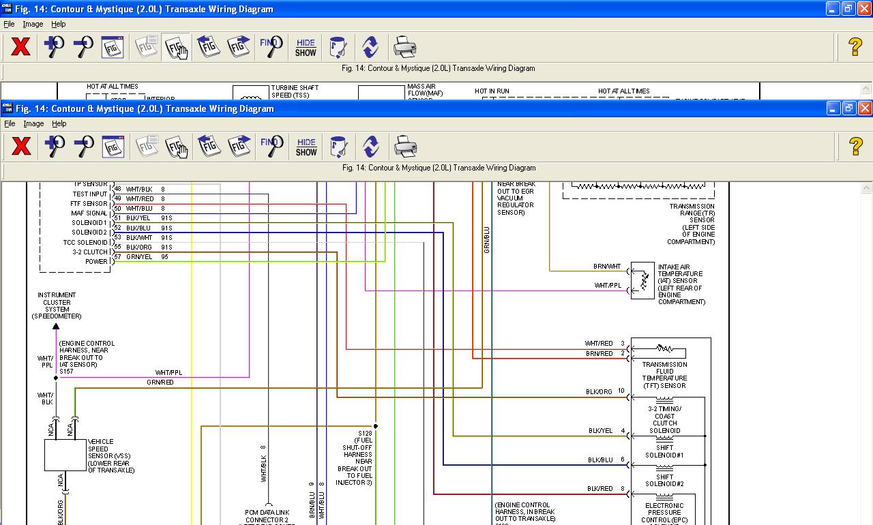Zoom out using front window's minus magnifier
The height and width of the screenshot is (525, 873).
83,147
